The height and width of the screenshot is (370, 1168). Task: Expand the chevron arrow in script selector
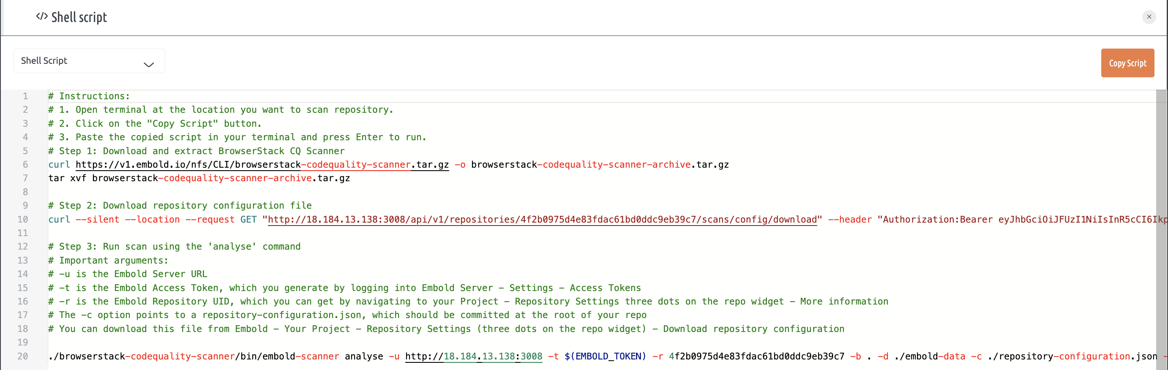[149, 64]
